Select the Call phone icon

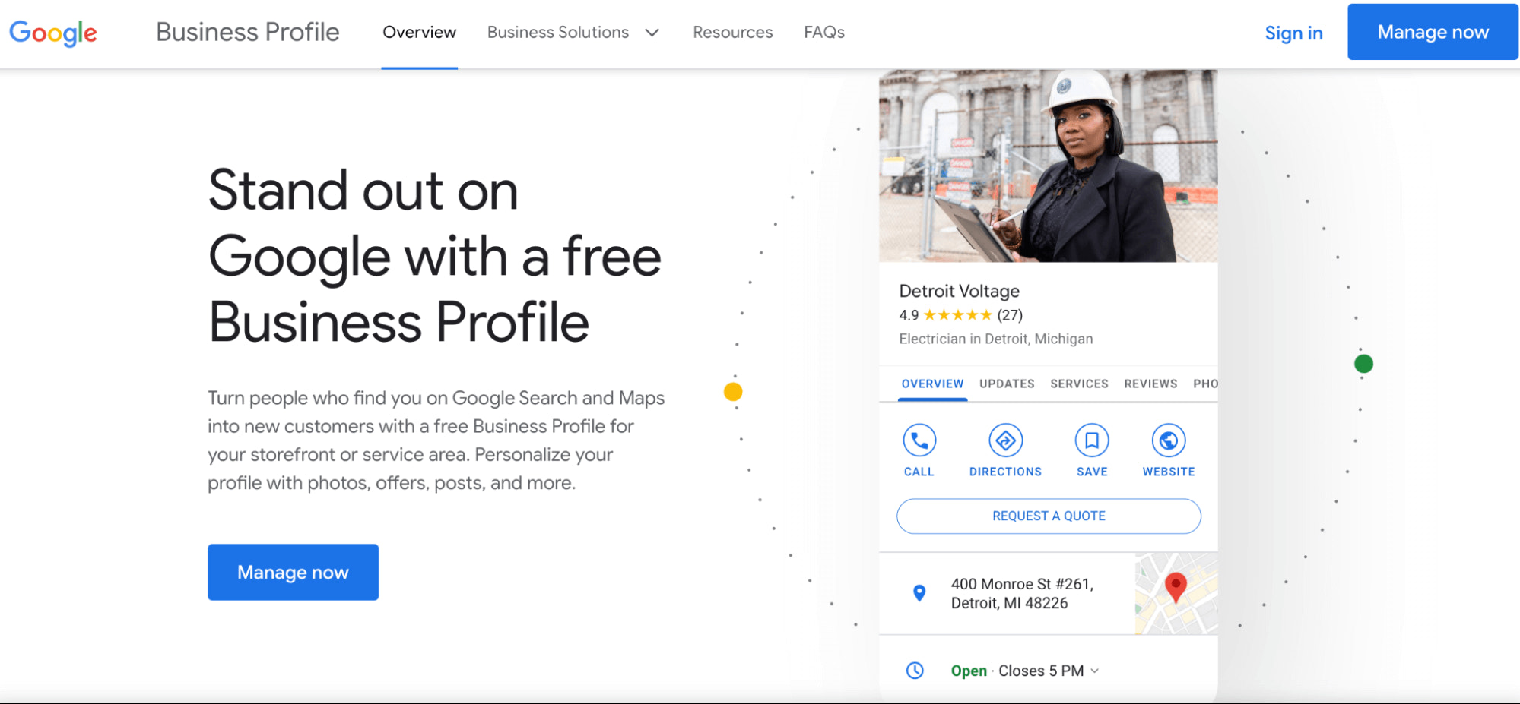919,440
